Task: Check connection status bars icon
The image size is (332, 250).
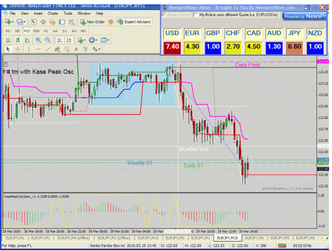Action: (282, 246)
